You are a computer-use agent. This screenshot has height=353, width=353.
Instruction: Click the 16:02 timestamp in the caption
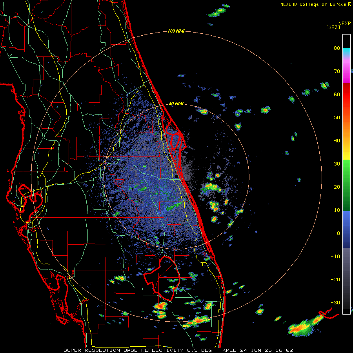click(x=285, y=350)
